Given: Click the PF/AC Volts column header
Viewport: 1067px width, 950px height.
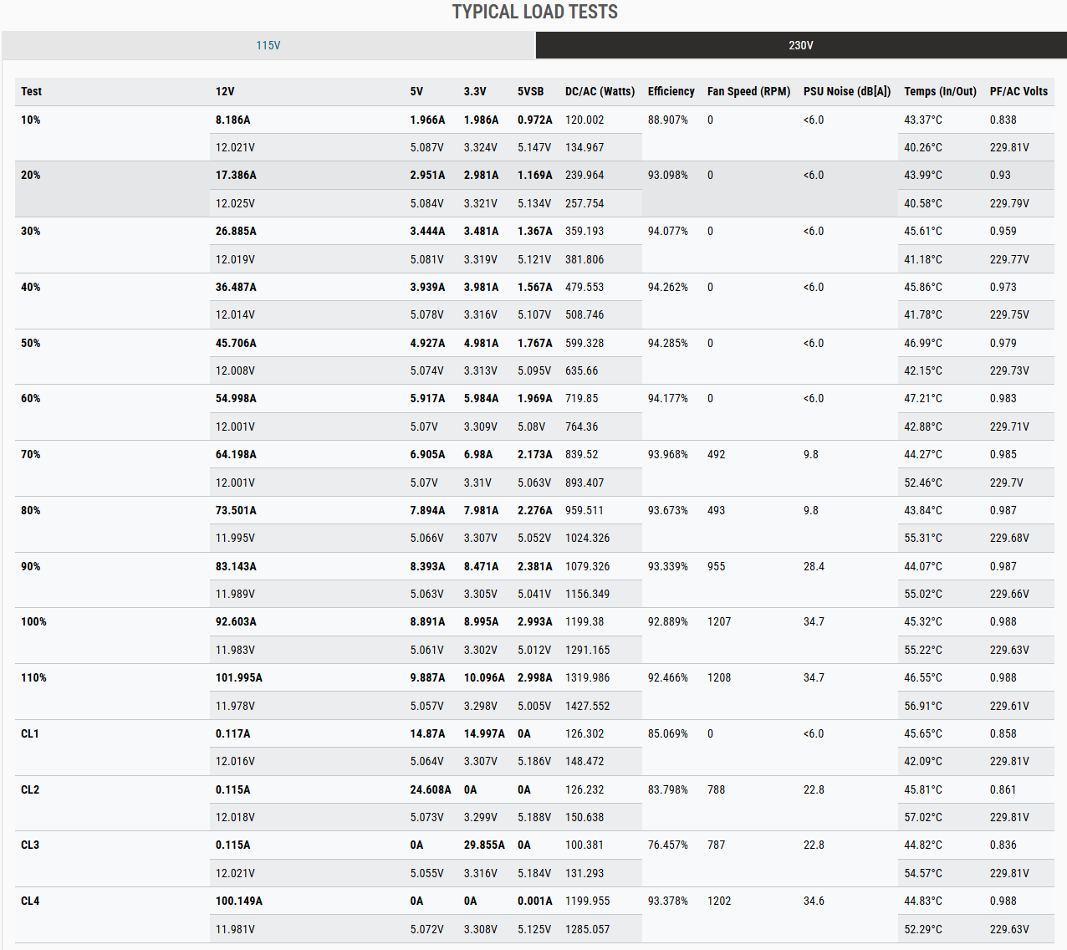Looking at the screenshot, I should point(1018,91).
